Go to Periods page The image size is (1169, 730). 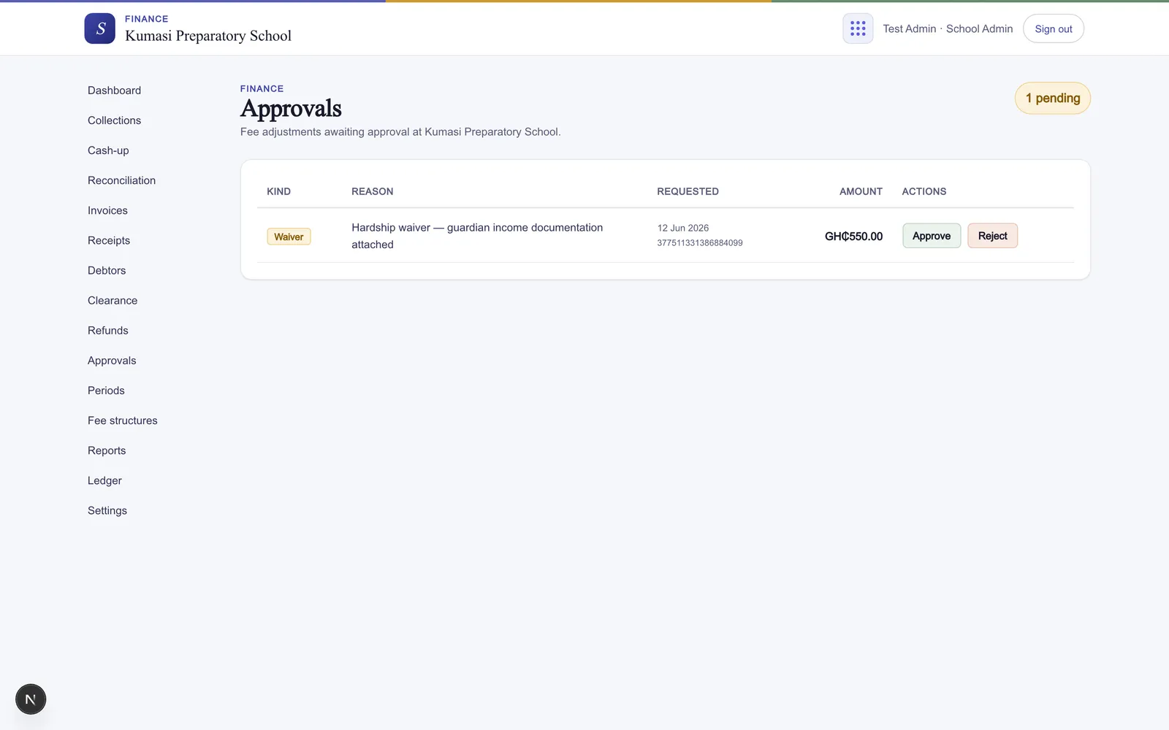pos(106,391)
